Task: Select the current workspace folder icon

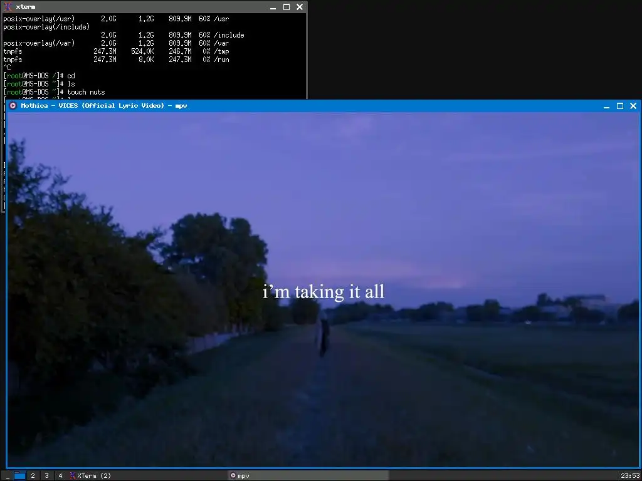Action: [x=19, y=475]
